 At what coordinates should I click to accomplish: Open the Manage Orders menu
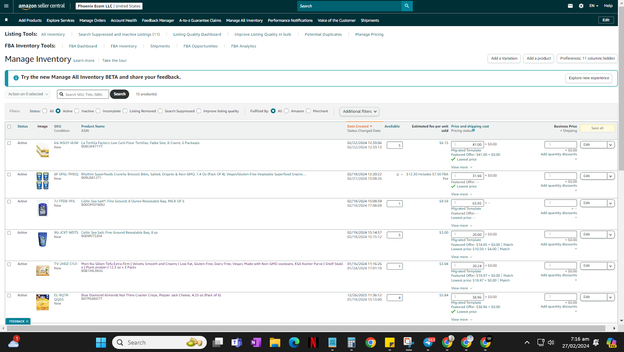(93, 20)
